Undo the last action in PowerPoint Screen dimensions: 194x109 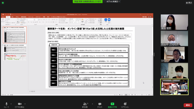pos(5,15)
